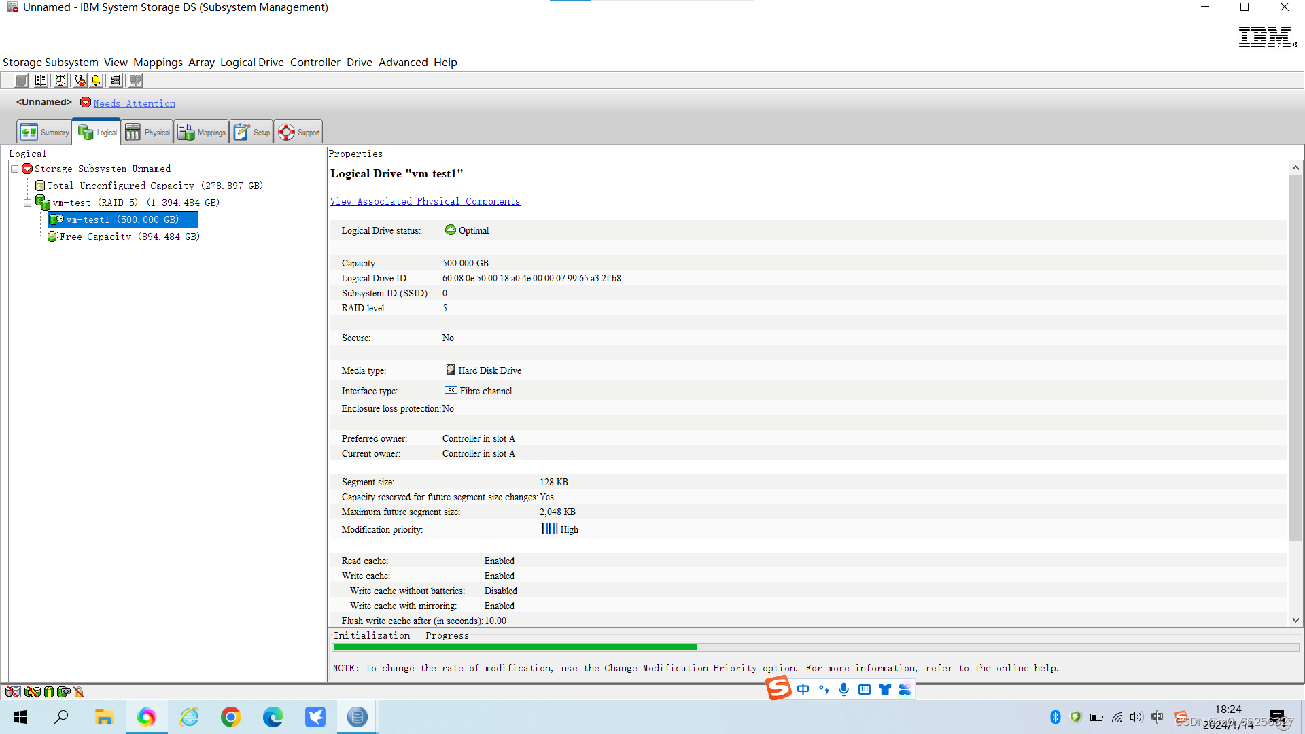
Task: Open the Advanced menu
Action: pos(403,62)
